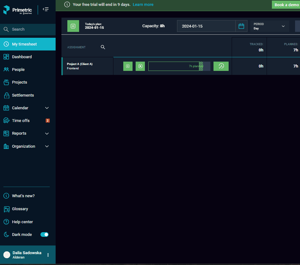The image size is (300, 265).
Task: Click the clock check button for Project A
Action: 221,66
